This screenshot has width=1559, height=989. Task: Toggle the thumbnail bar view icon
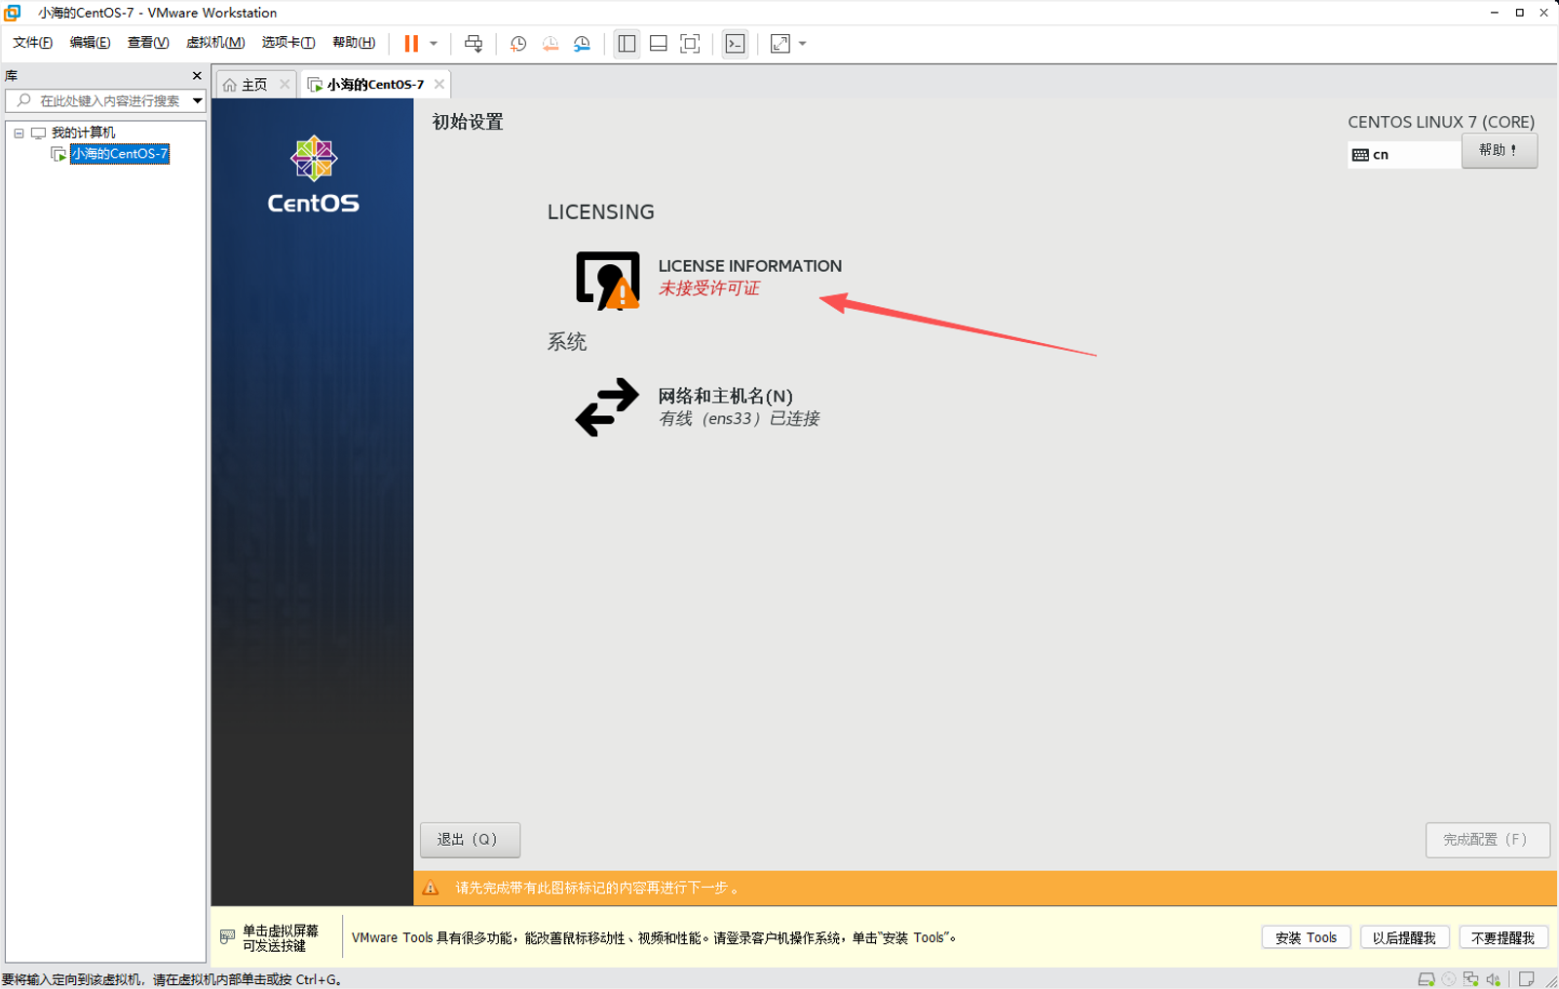pyautogui.click(x=659, y=43)
